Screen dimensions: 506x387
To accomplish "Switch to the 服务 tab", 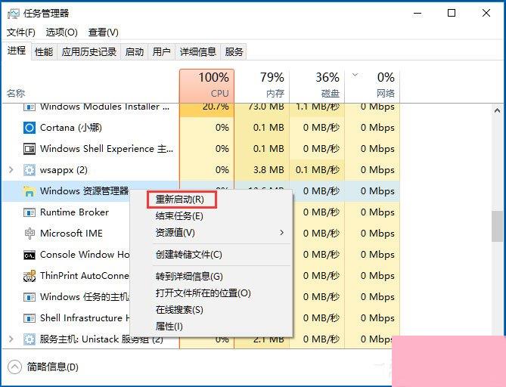I will point(234,52).
